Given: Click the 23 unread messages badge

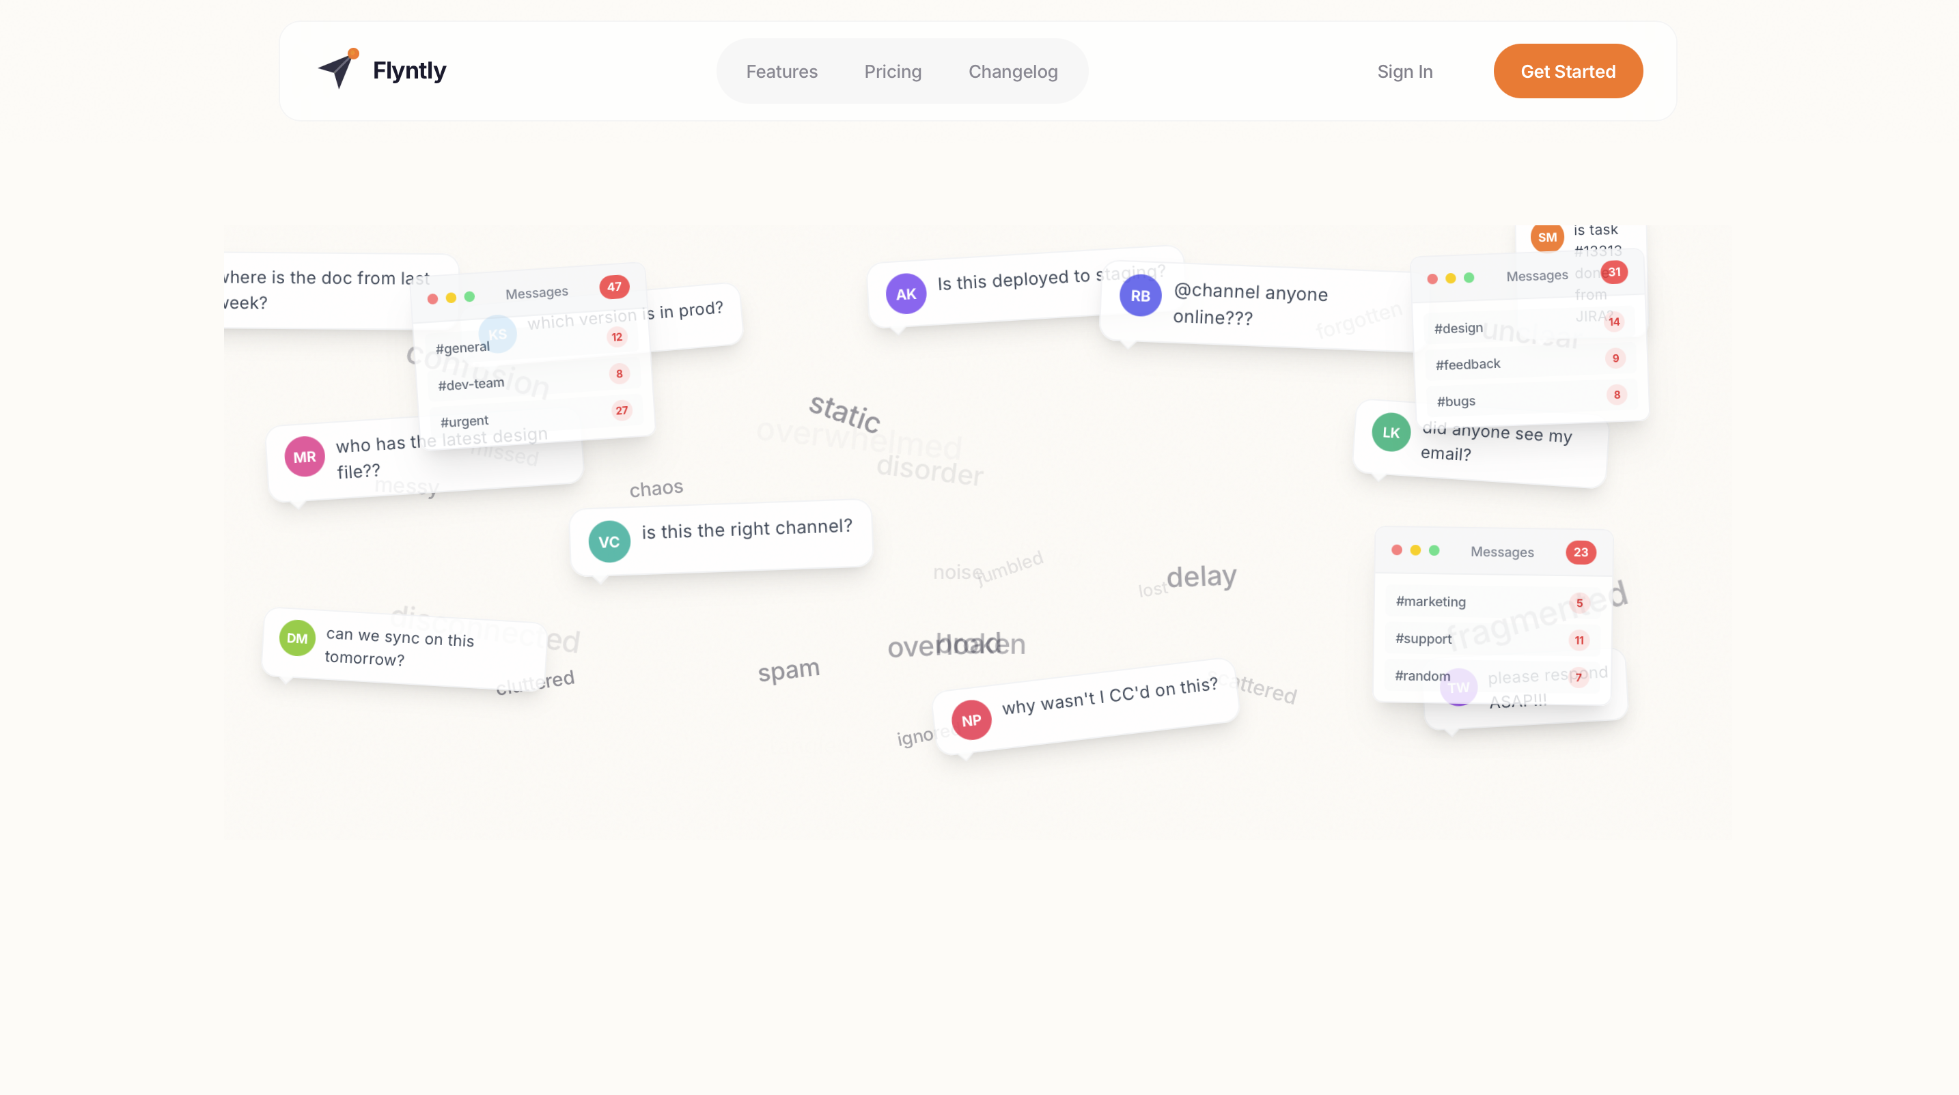Looking at the screenshot, I should (x=1581, y=552).
